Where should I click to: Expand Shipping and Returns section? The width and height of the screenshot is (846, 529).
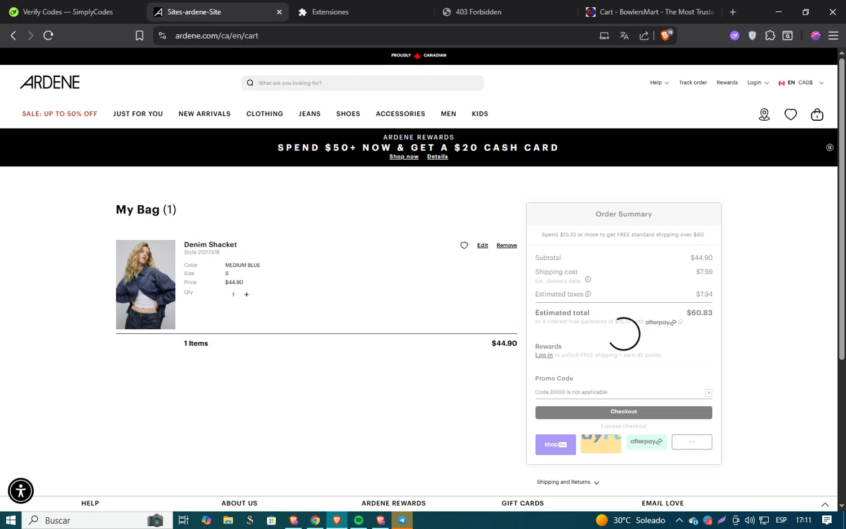(x=568, y=482)
